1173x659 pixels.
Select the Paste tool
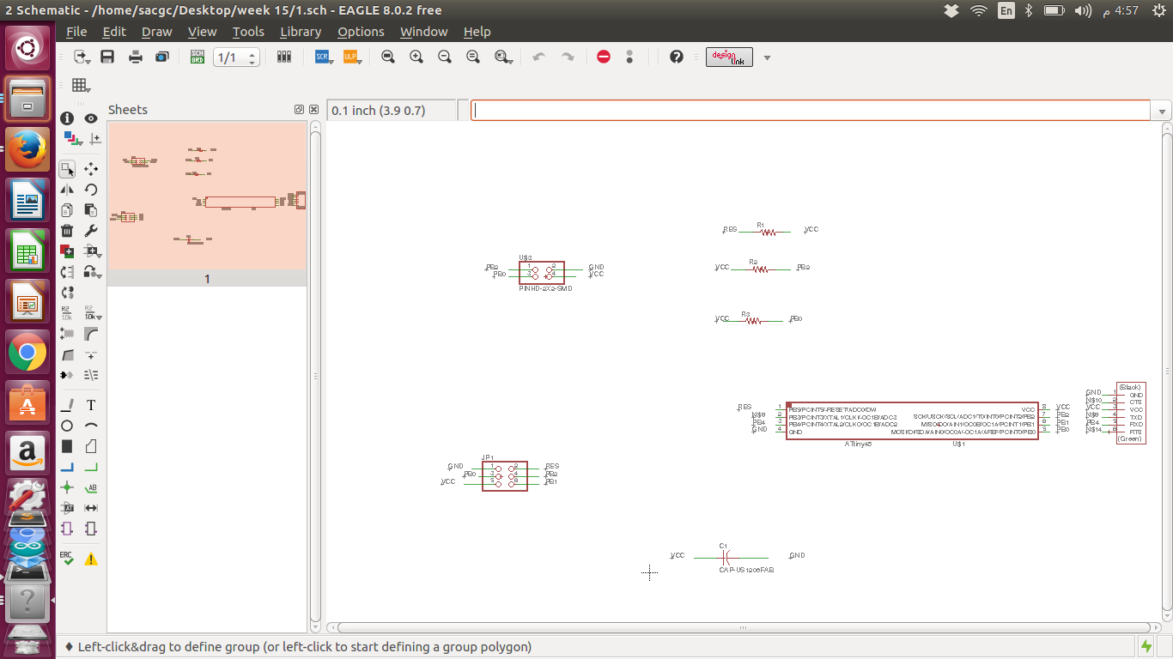pyautogui.click(x=91, y=210)
